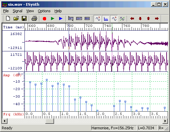Image resolution: width=170 pixels, height=132 pixels.
Task: Click the ADD toolbar button
Action: tap(87, 18)
